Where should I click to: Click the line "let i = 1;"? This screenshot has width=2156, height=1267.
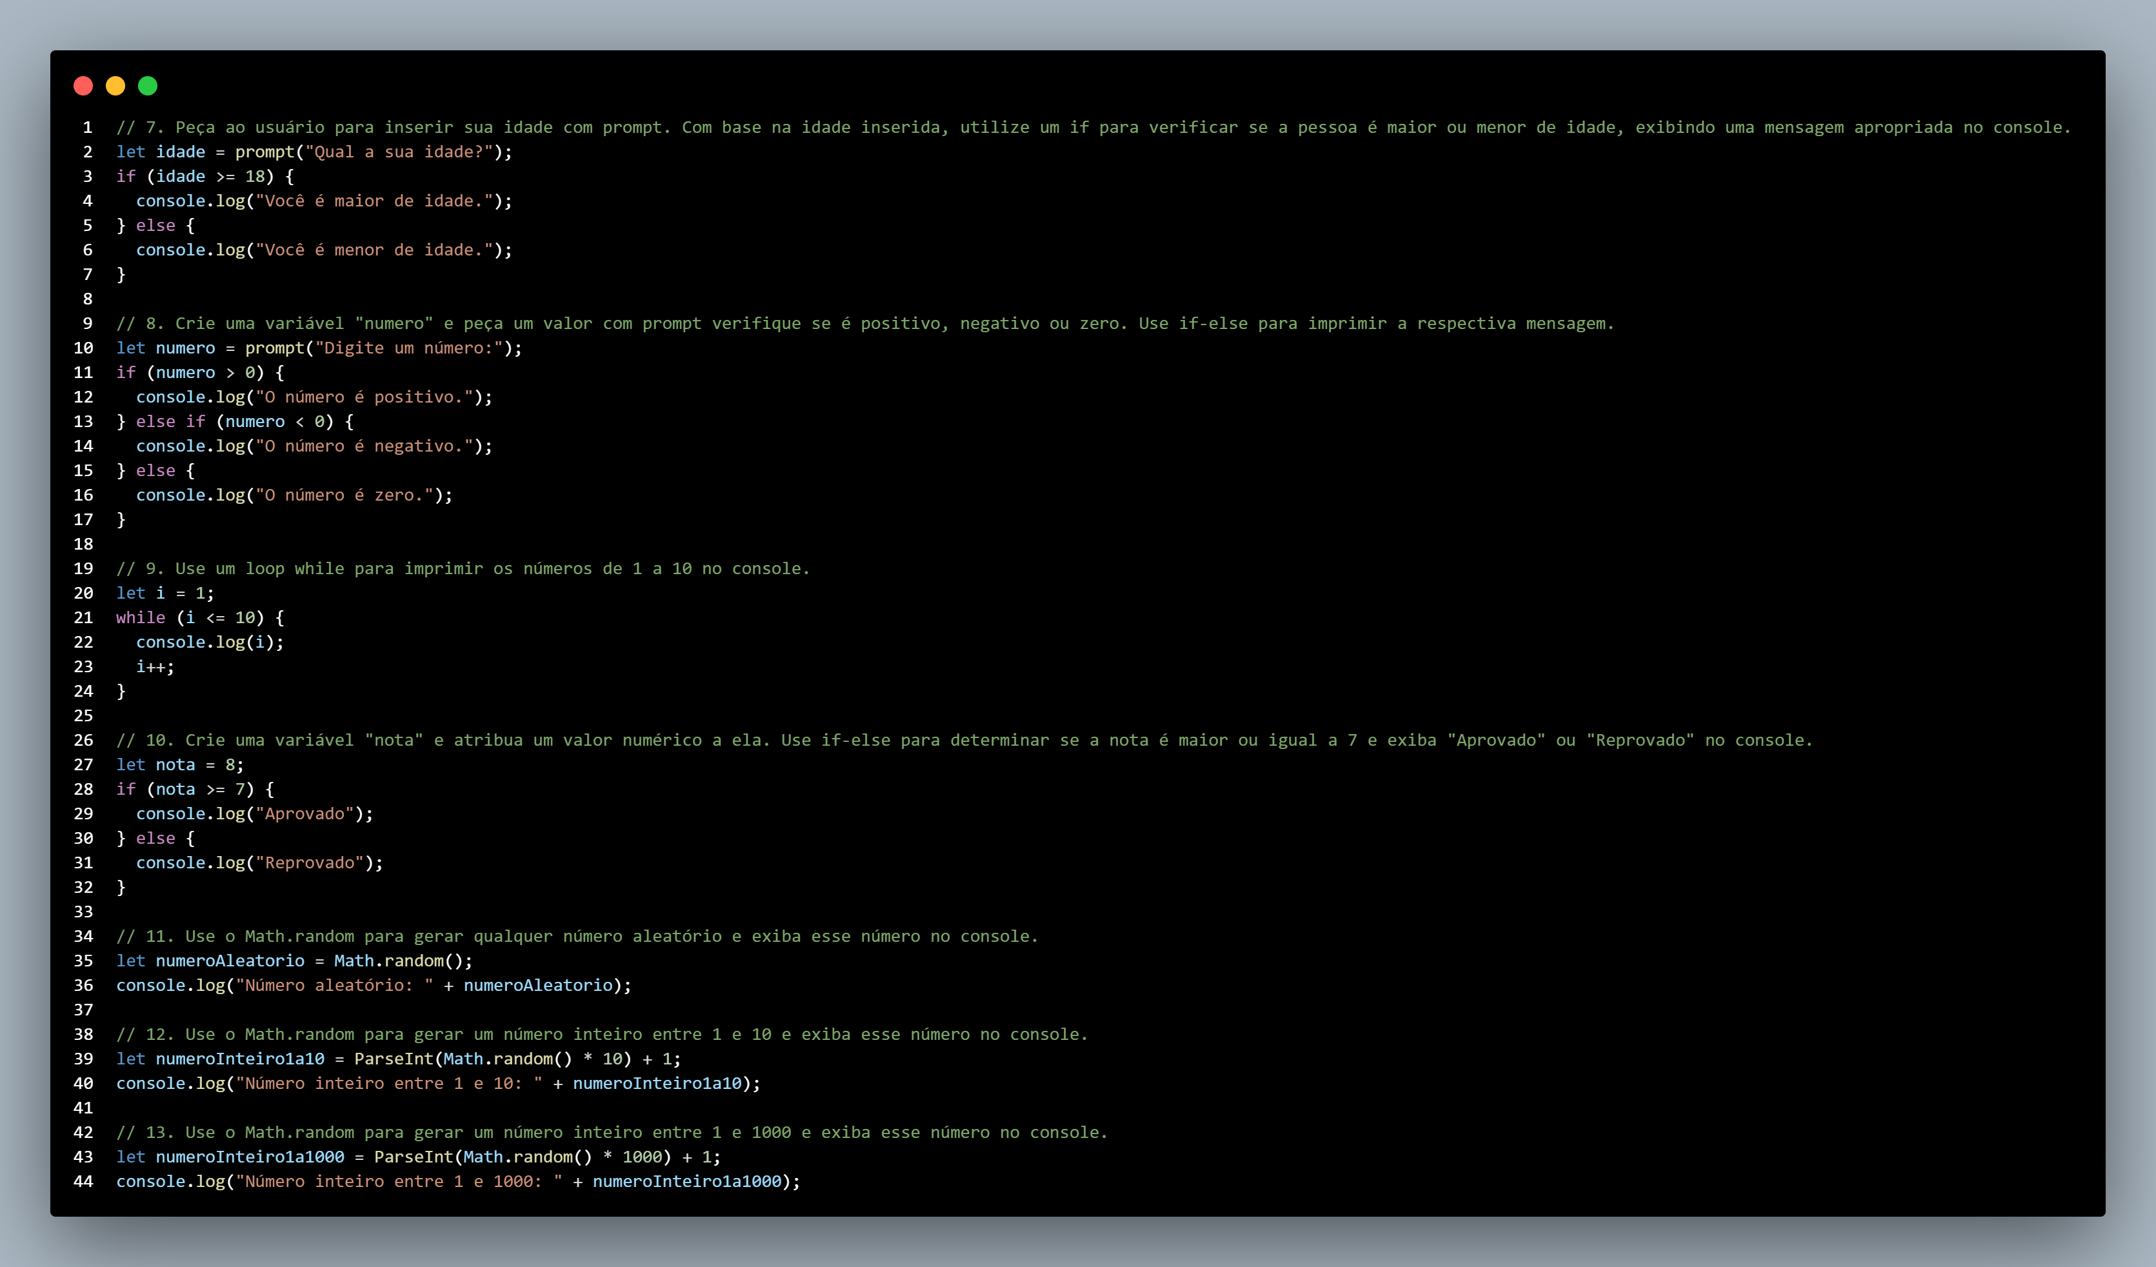click(x=165, y=594)
